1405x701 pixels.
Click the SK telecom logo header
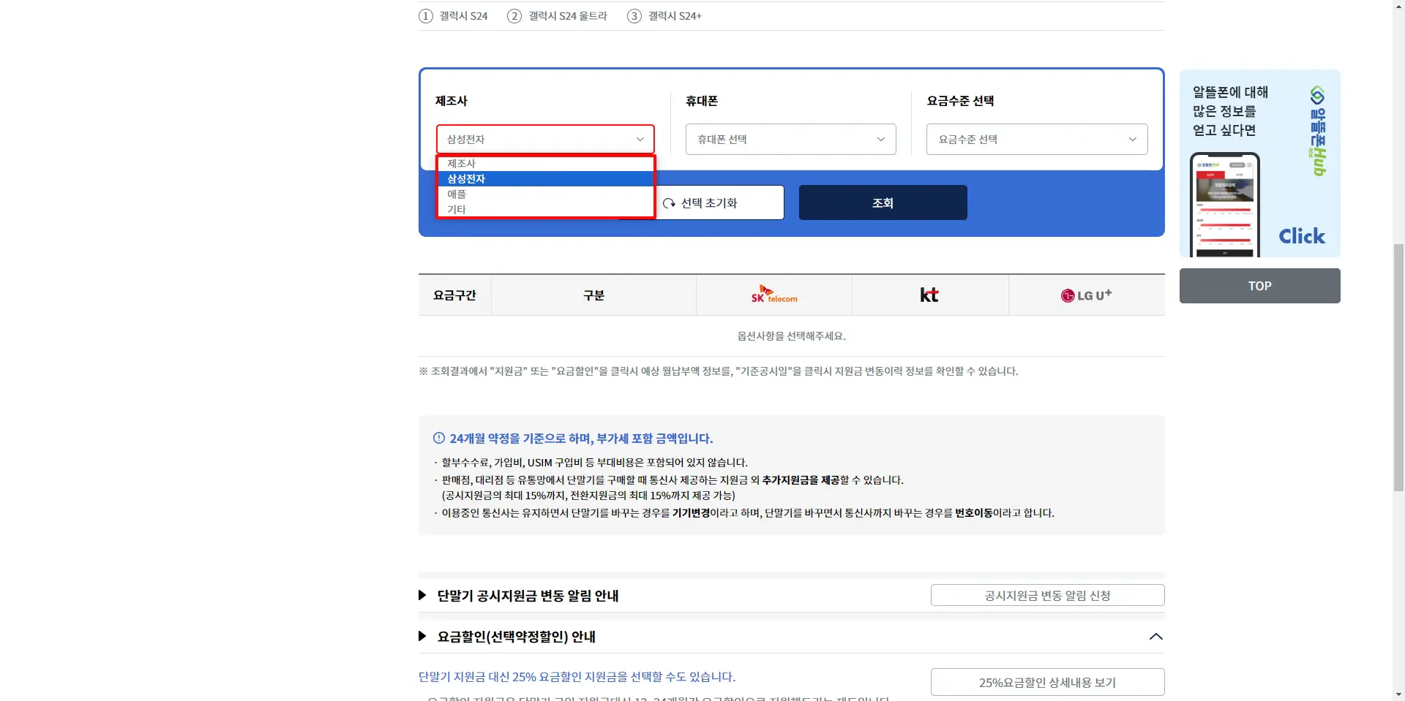point(774,295)
